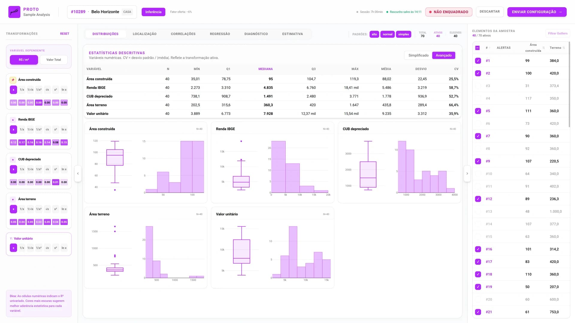This screenshot has width=575, height=323.
Task: Click the pin icon beside Área construída
Action: (x=13, y=80)
